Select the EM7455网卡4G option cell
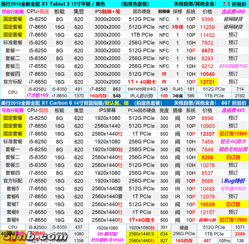The height and width of the screenshot is (244, 249). coord(142,89)
